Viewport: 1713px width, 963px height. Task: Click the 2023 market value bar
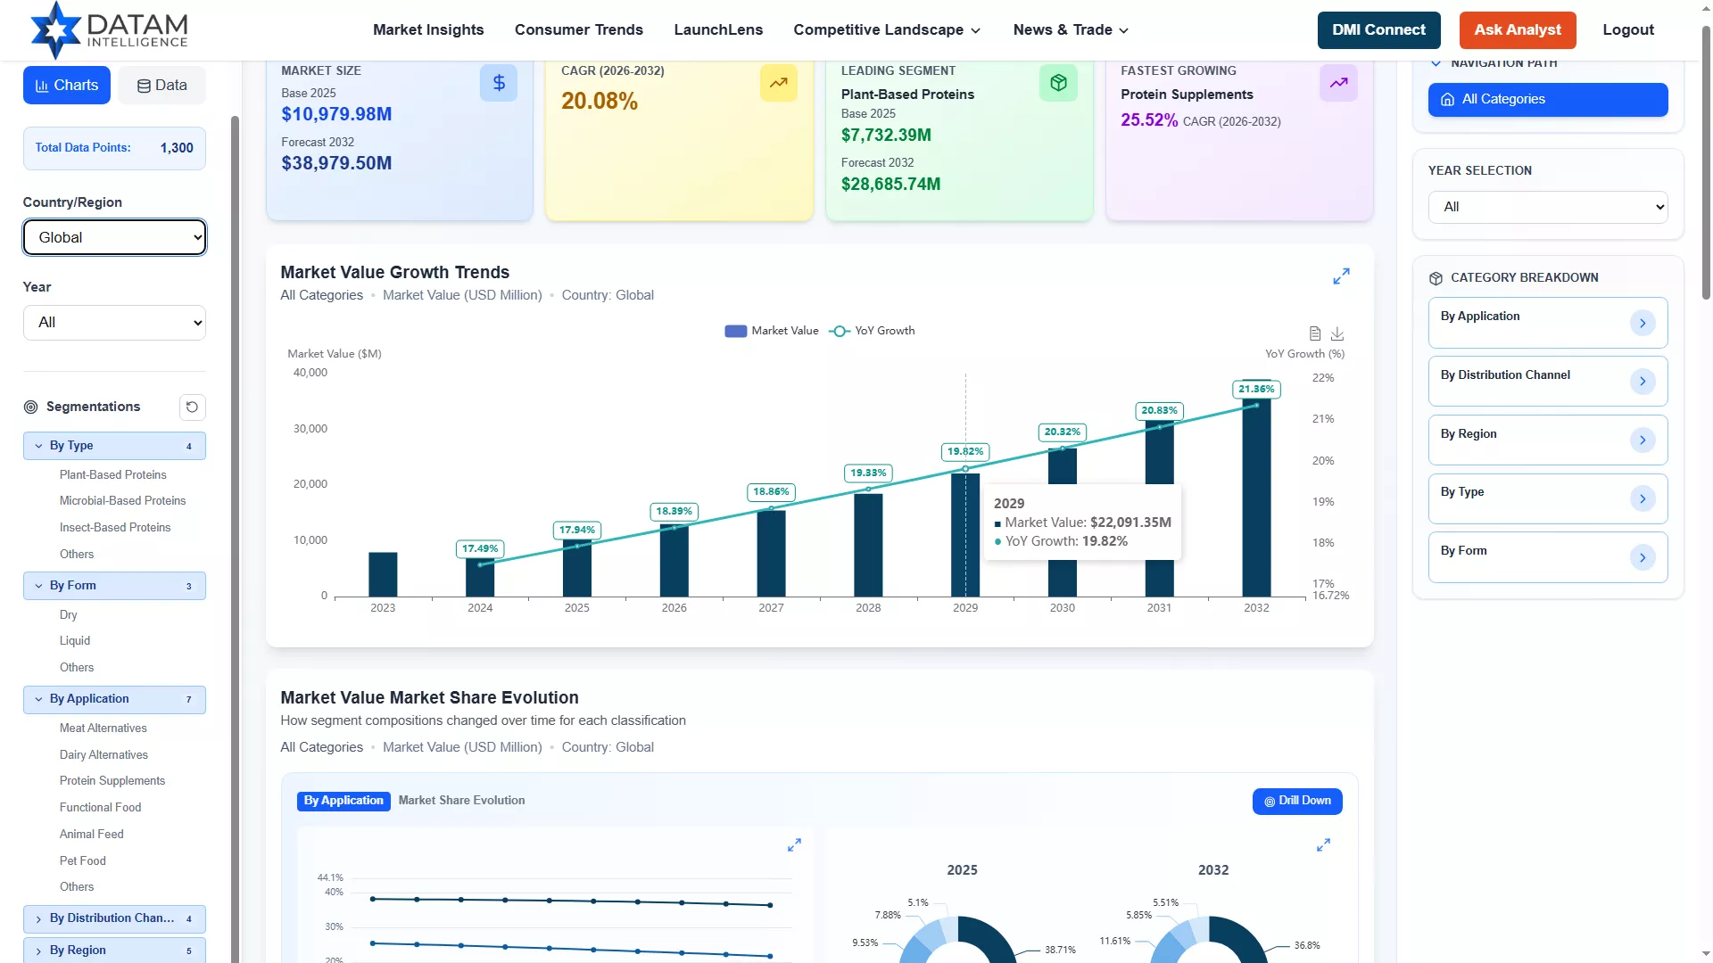(x=383, y=574)
